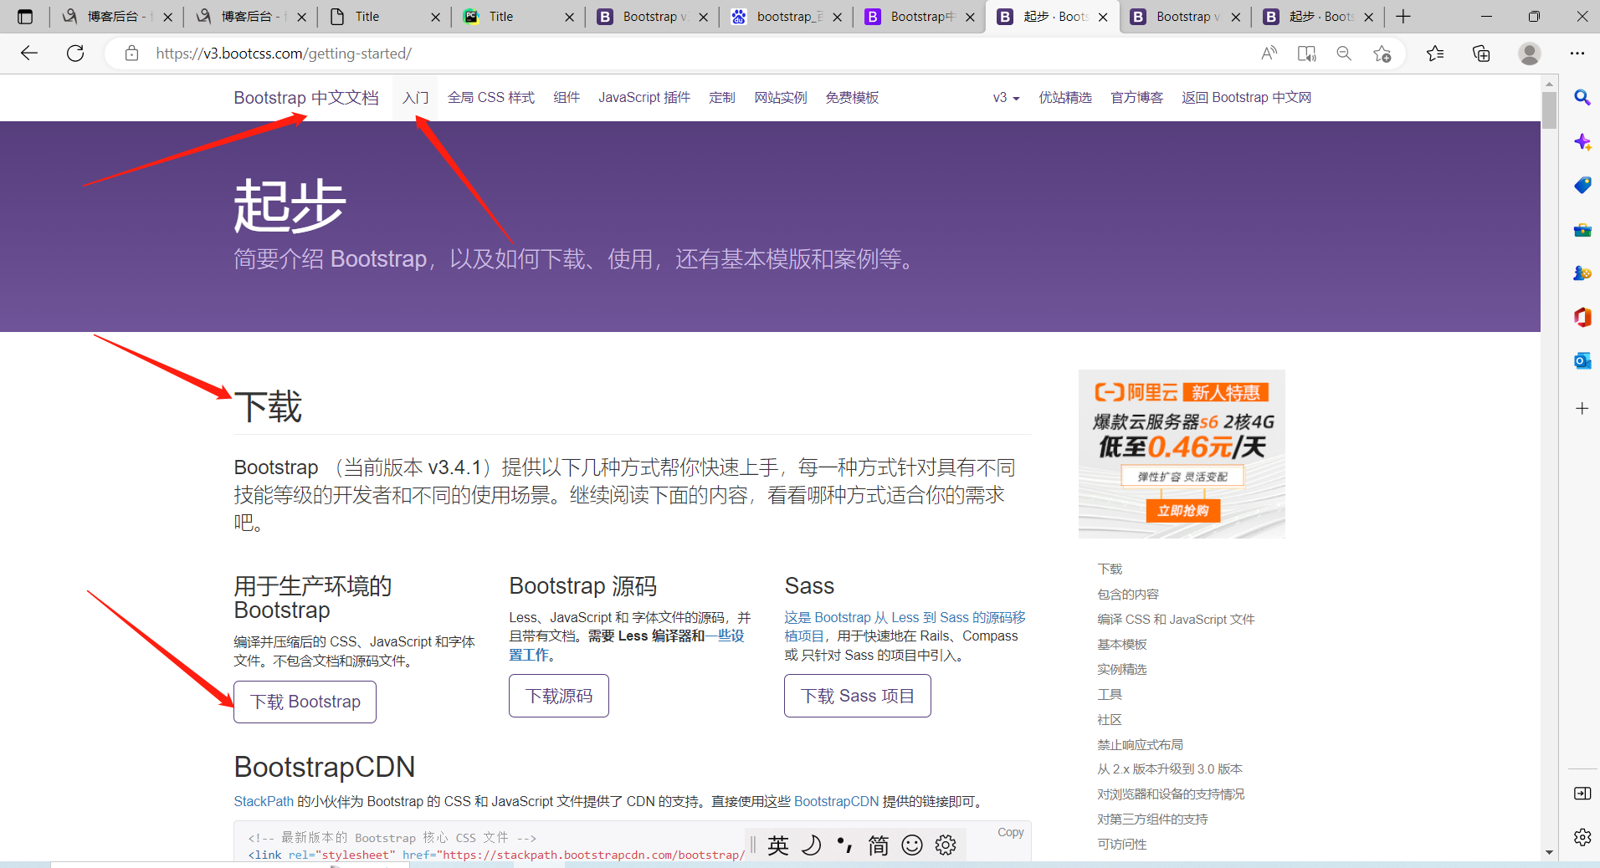Switch to the Title tab with PyCharm icon

click(517, 17)
